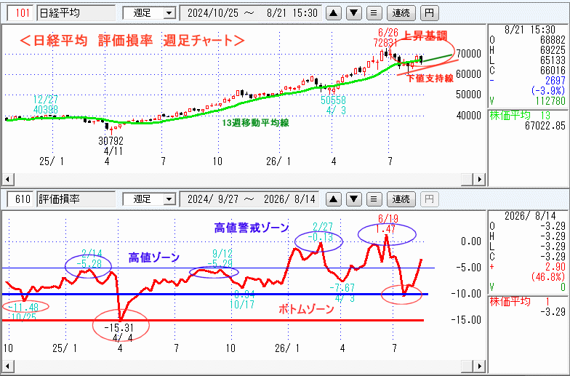This screenshot has width=570, height=376.
Task: Click the 円 button in the Nikkei chart toolbar
Action: (429, 13)
